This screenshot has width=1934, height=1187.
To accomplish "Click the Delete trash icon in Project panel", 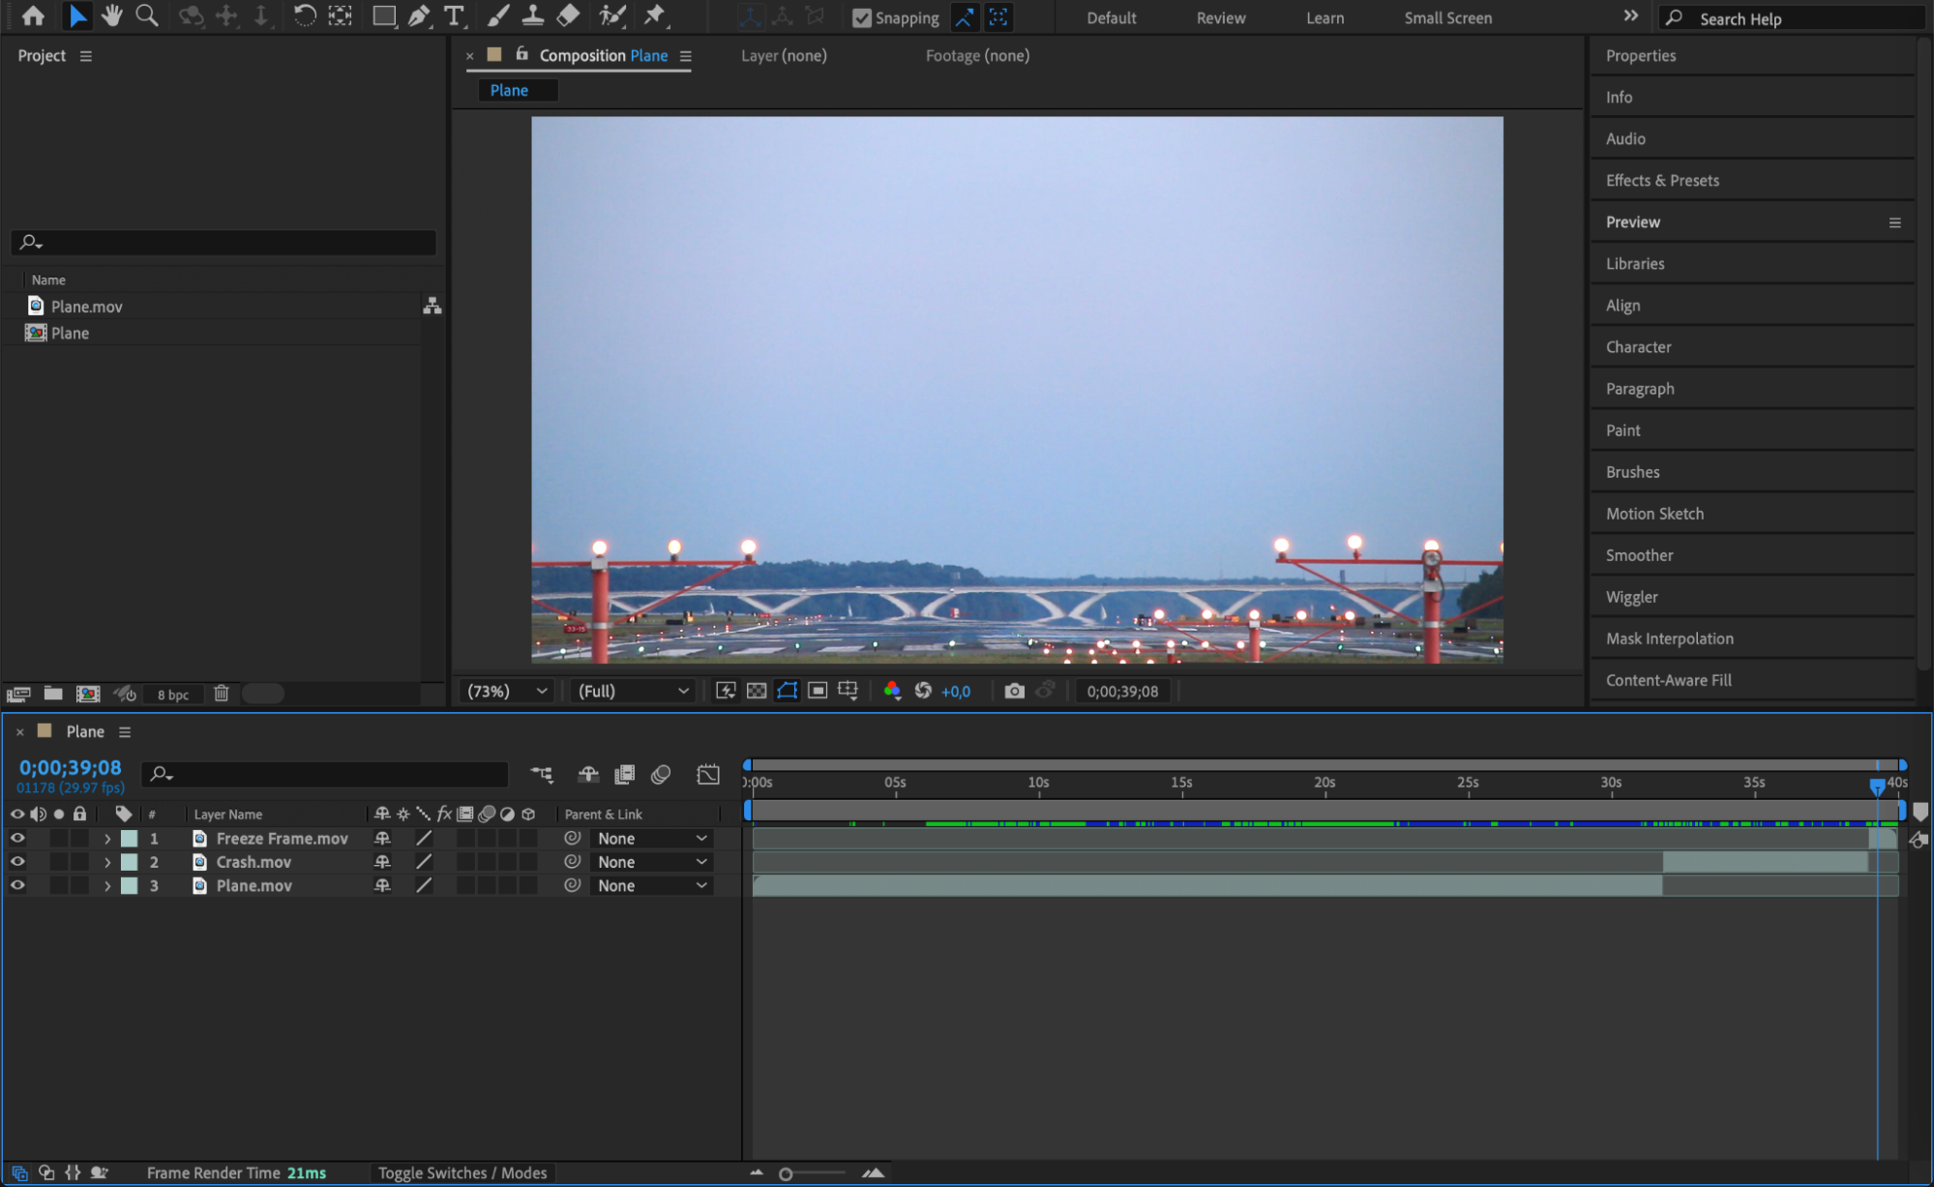I will pos(222,693).
